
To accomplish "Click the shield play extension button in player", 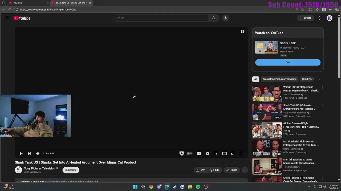I will tap(182, 153).
